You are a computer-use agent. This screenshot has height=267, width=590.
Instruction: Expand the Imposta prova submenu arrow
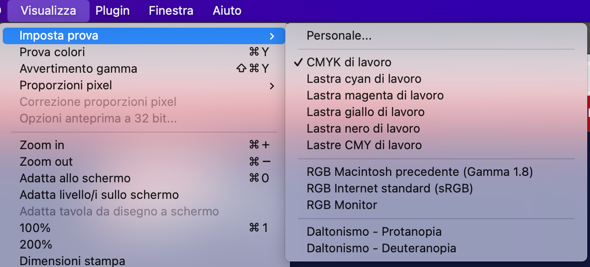(x=272, y=36)
